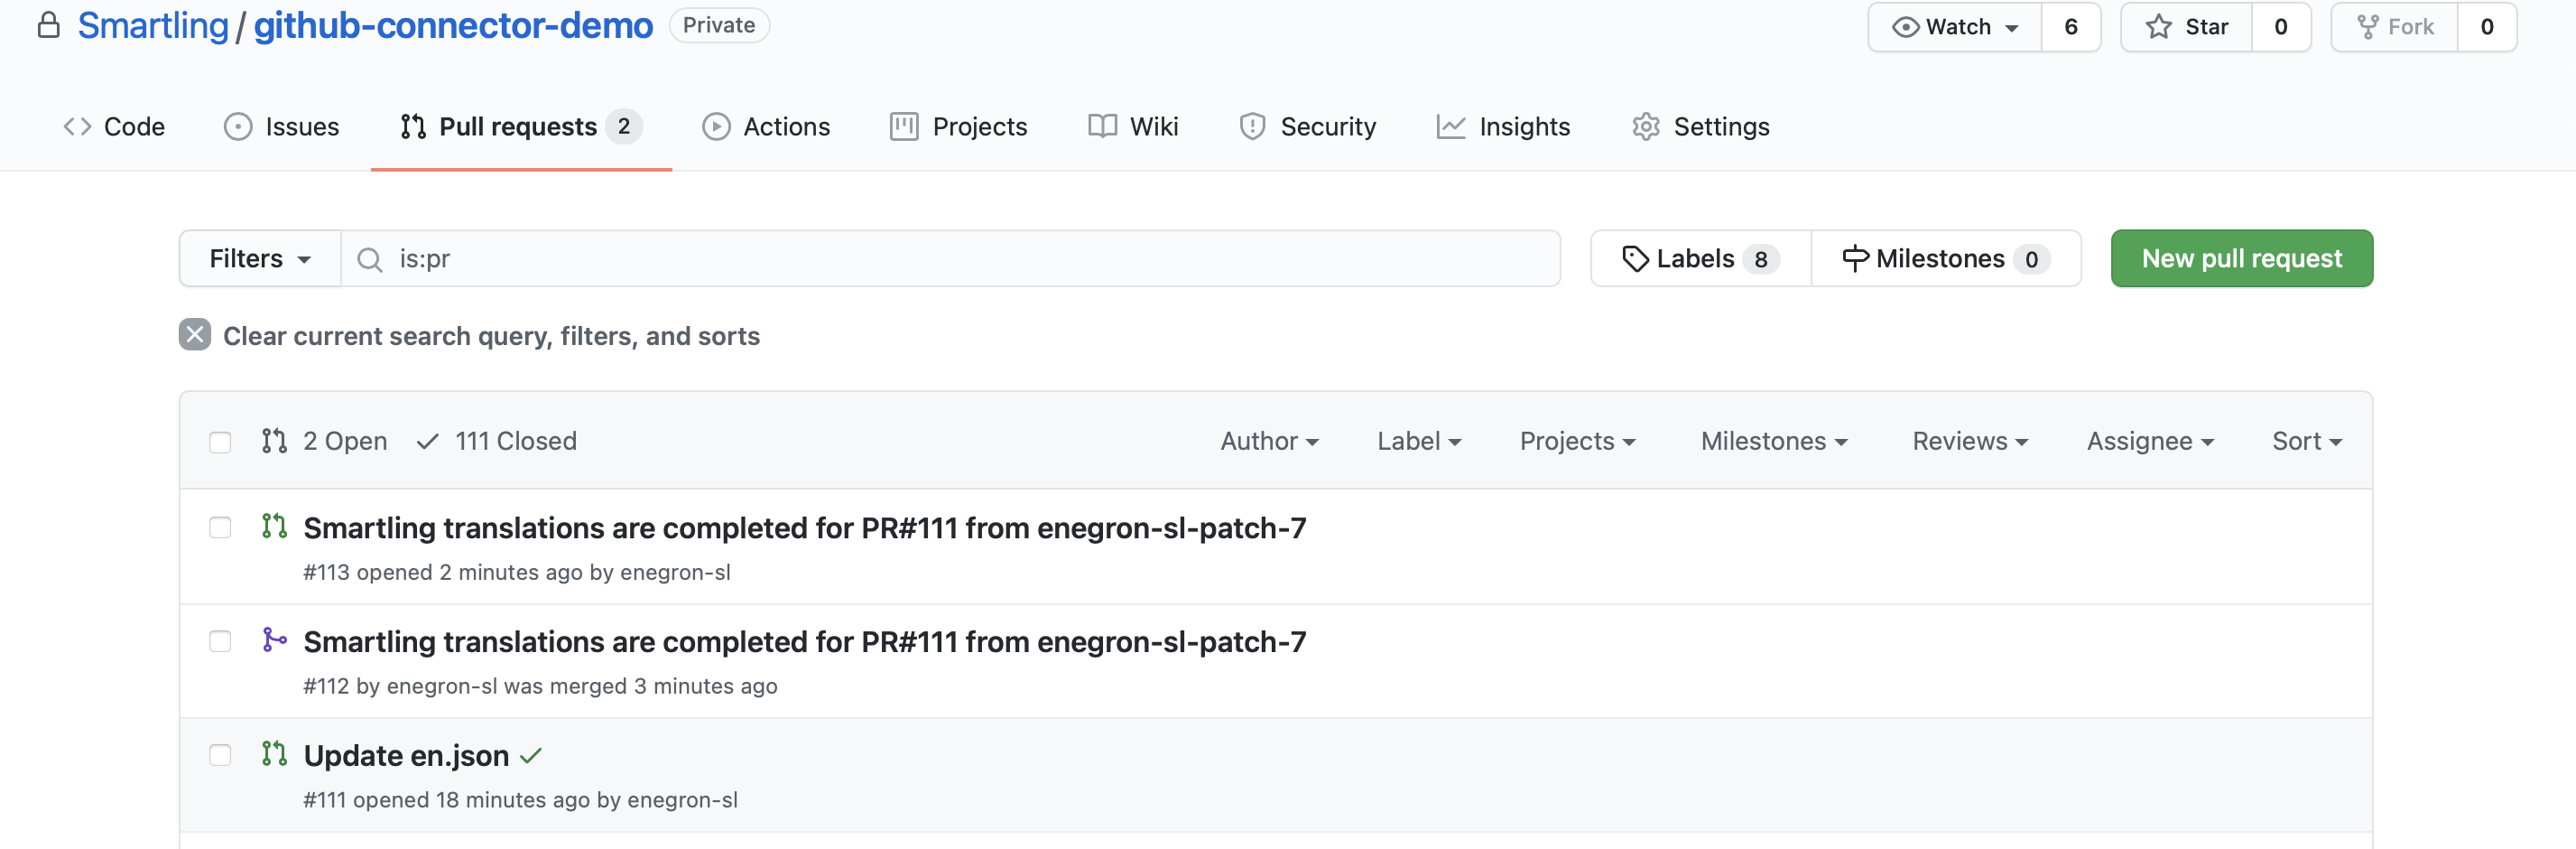This screenshot has width=2576, height=849.
Task: Click the stargazers count 0
Action: tap(2281, 27)
